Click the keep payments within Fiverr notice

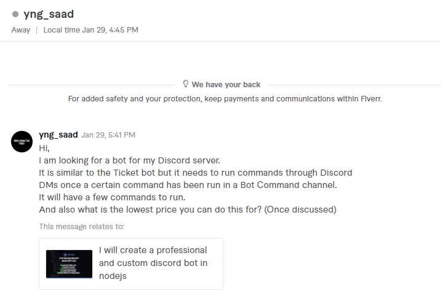click(x=224, y=98)
